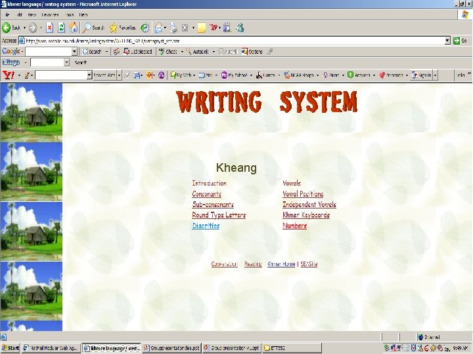Click the Google logo on the toolbar
This screenshot has height=354, width=473.
11,51
